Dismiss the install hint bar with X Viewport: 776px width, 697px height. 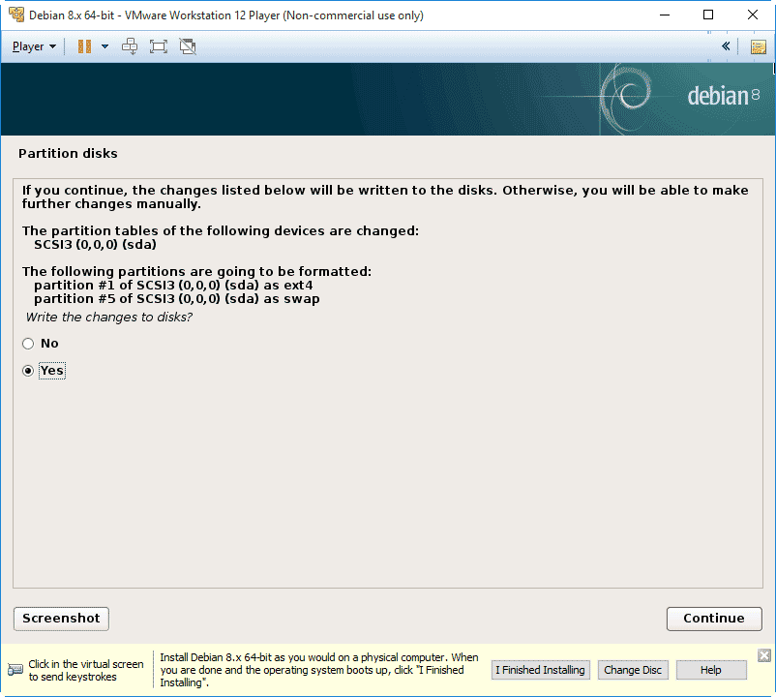[763, 655]
